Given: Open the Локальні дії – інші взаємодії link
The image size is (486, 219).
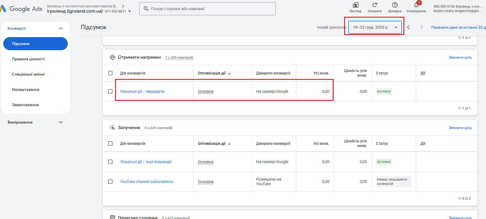Looking at the screenshot, I should click(146, 162).
